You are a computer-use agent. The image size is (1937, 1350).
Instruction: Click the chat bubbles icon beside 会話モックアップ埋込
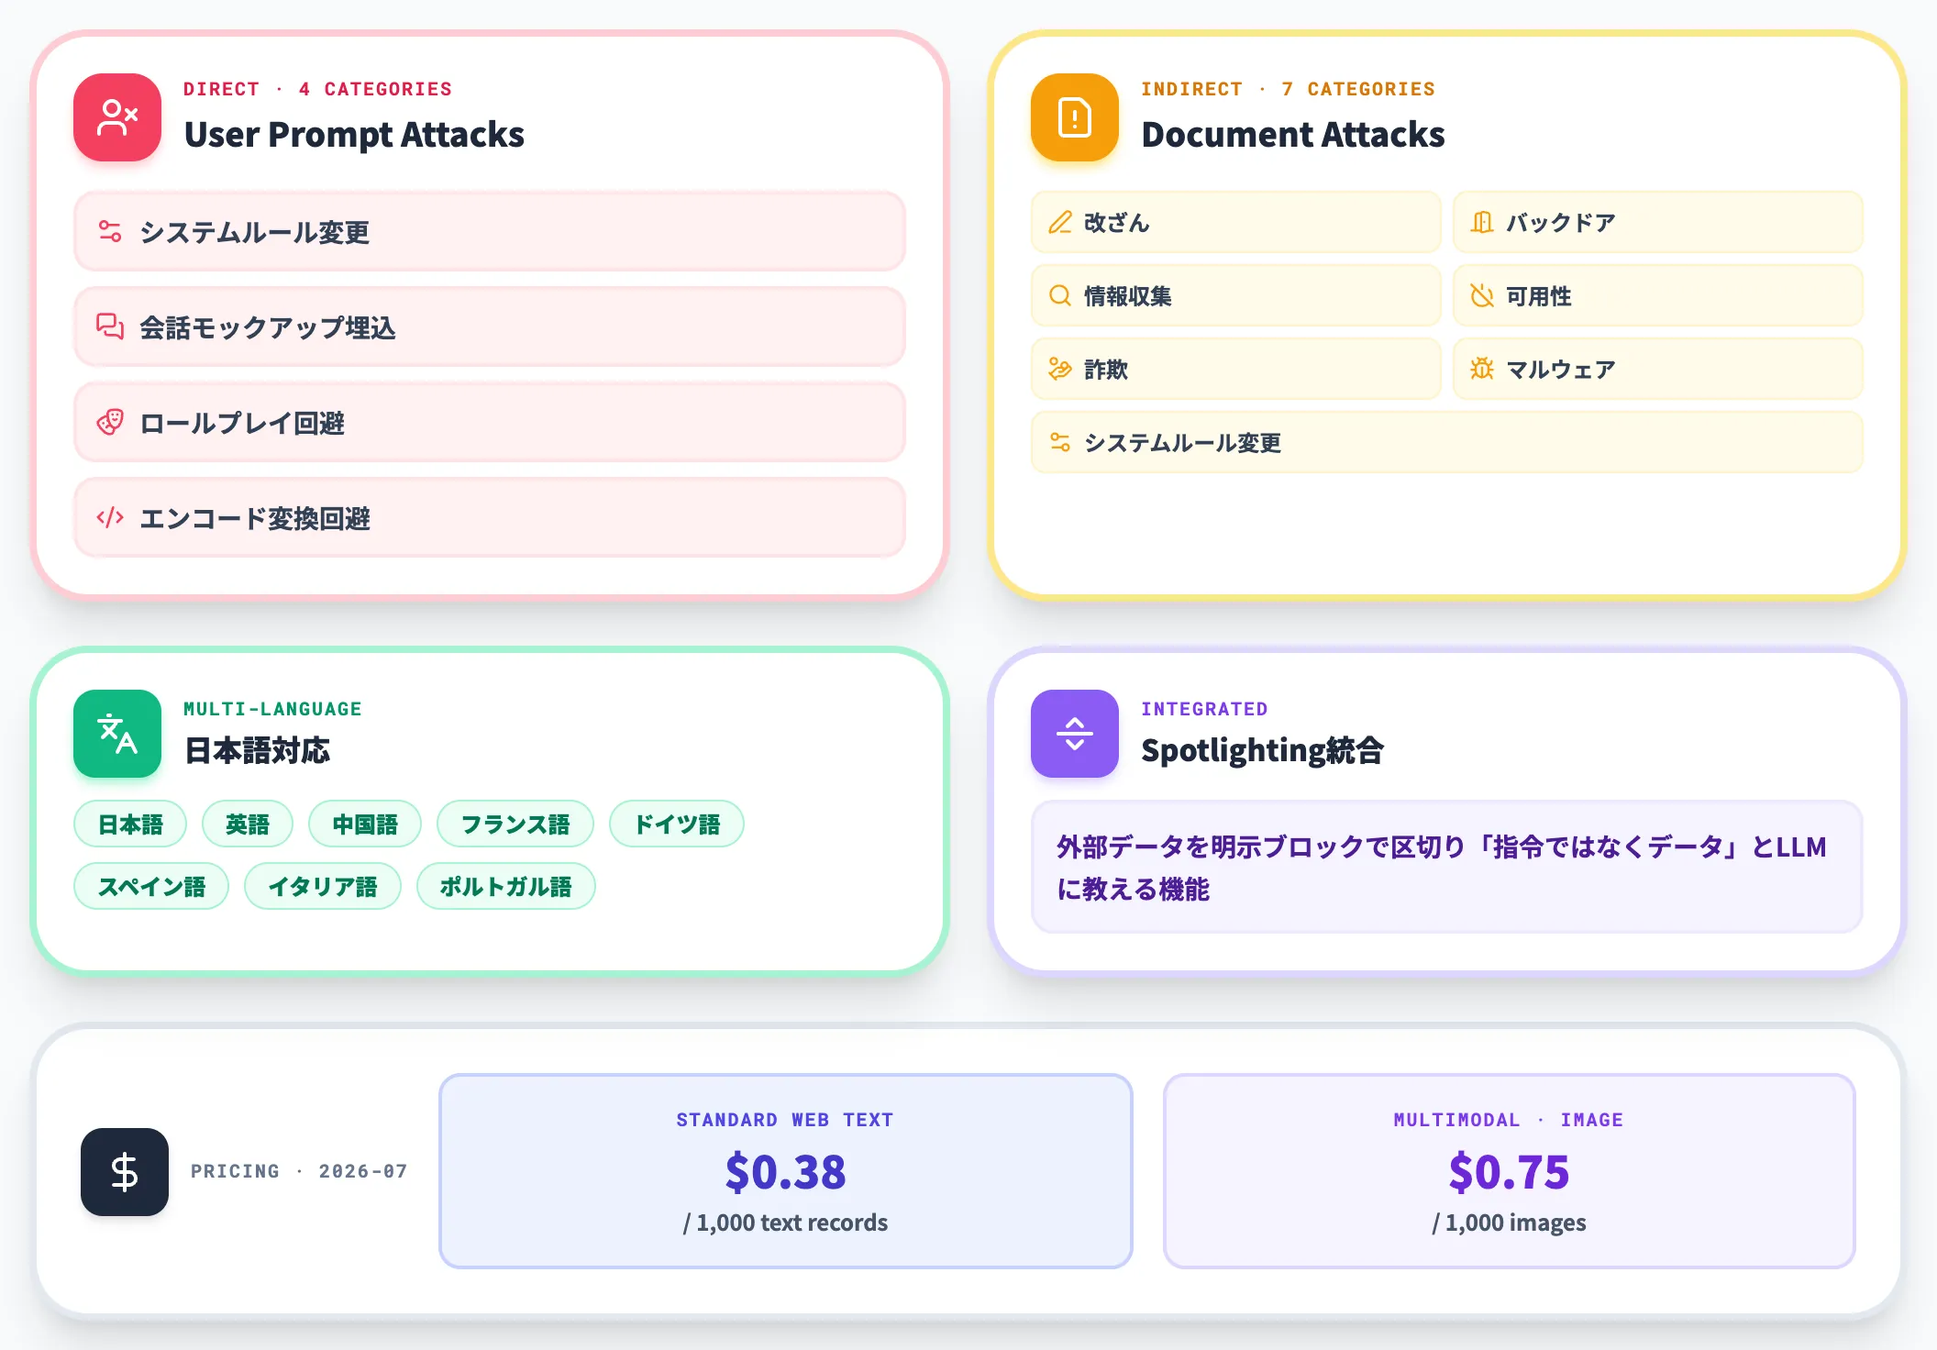[x=110, y=326]
